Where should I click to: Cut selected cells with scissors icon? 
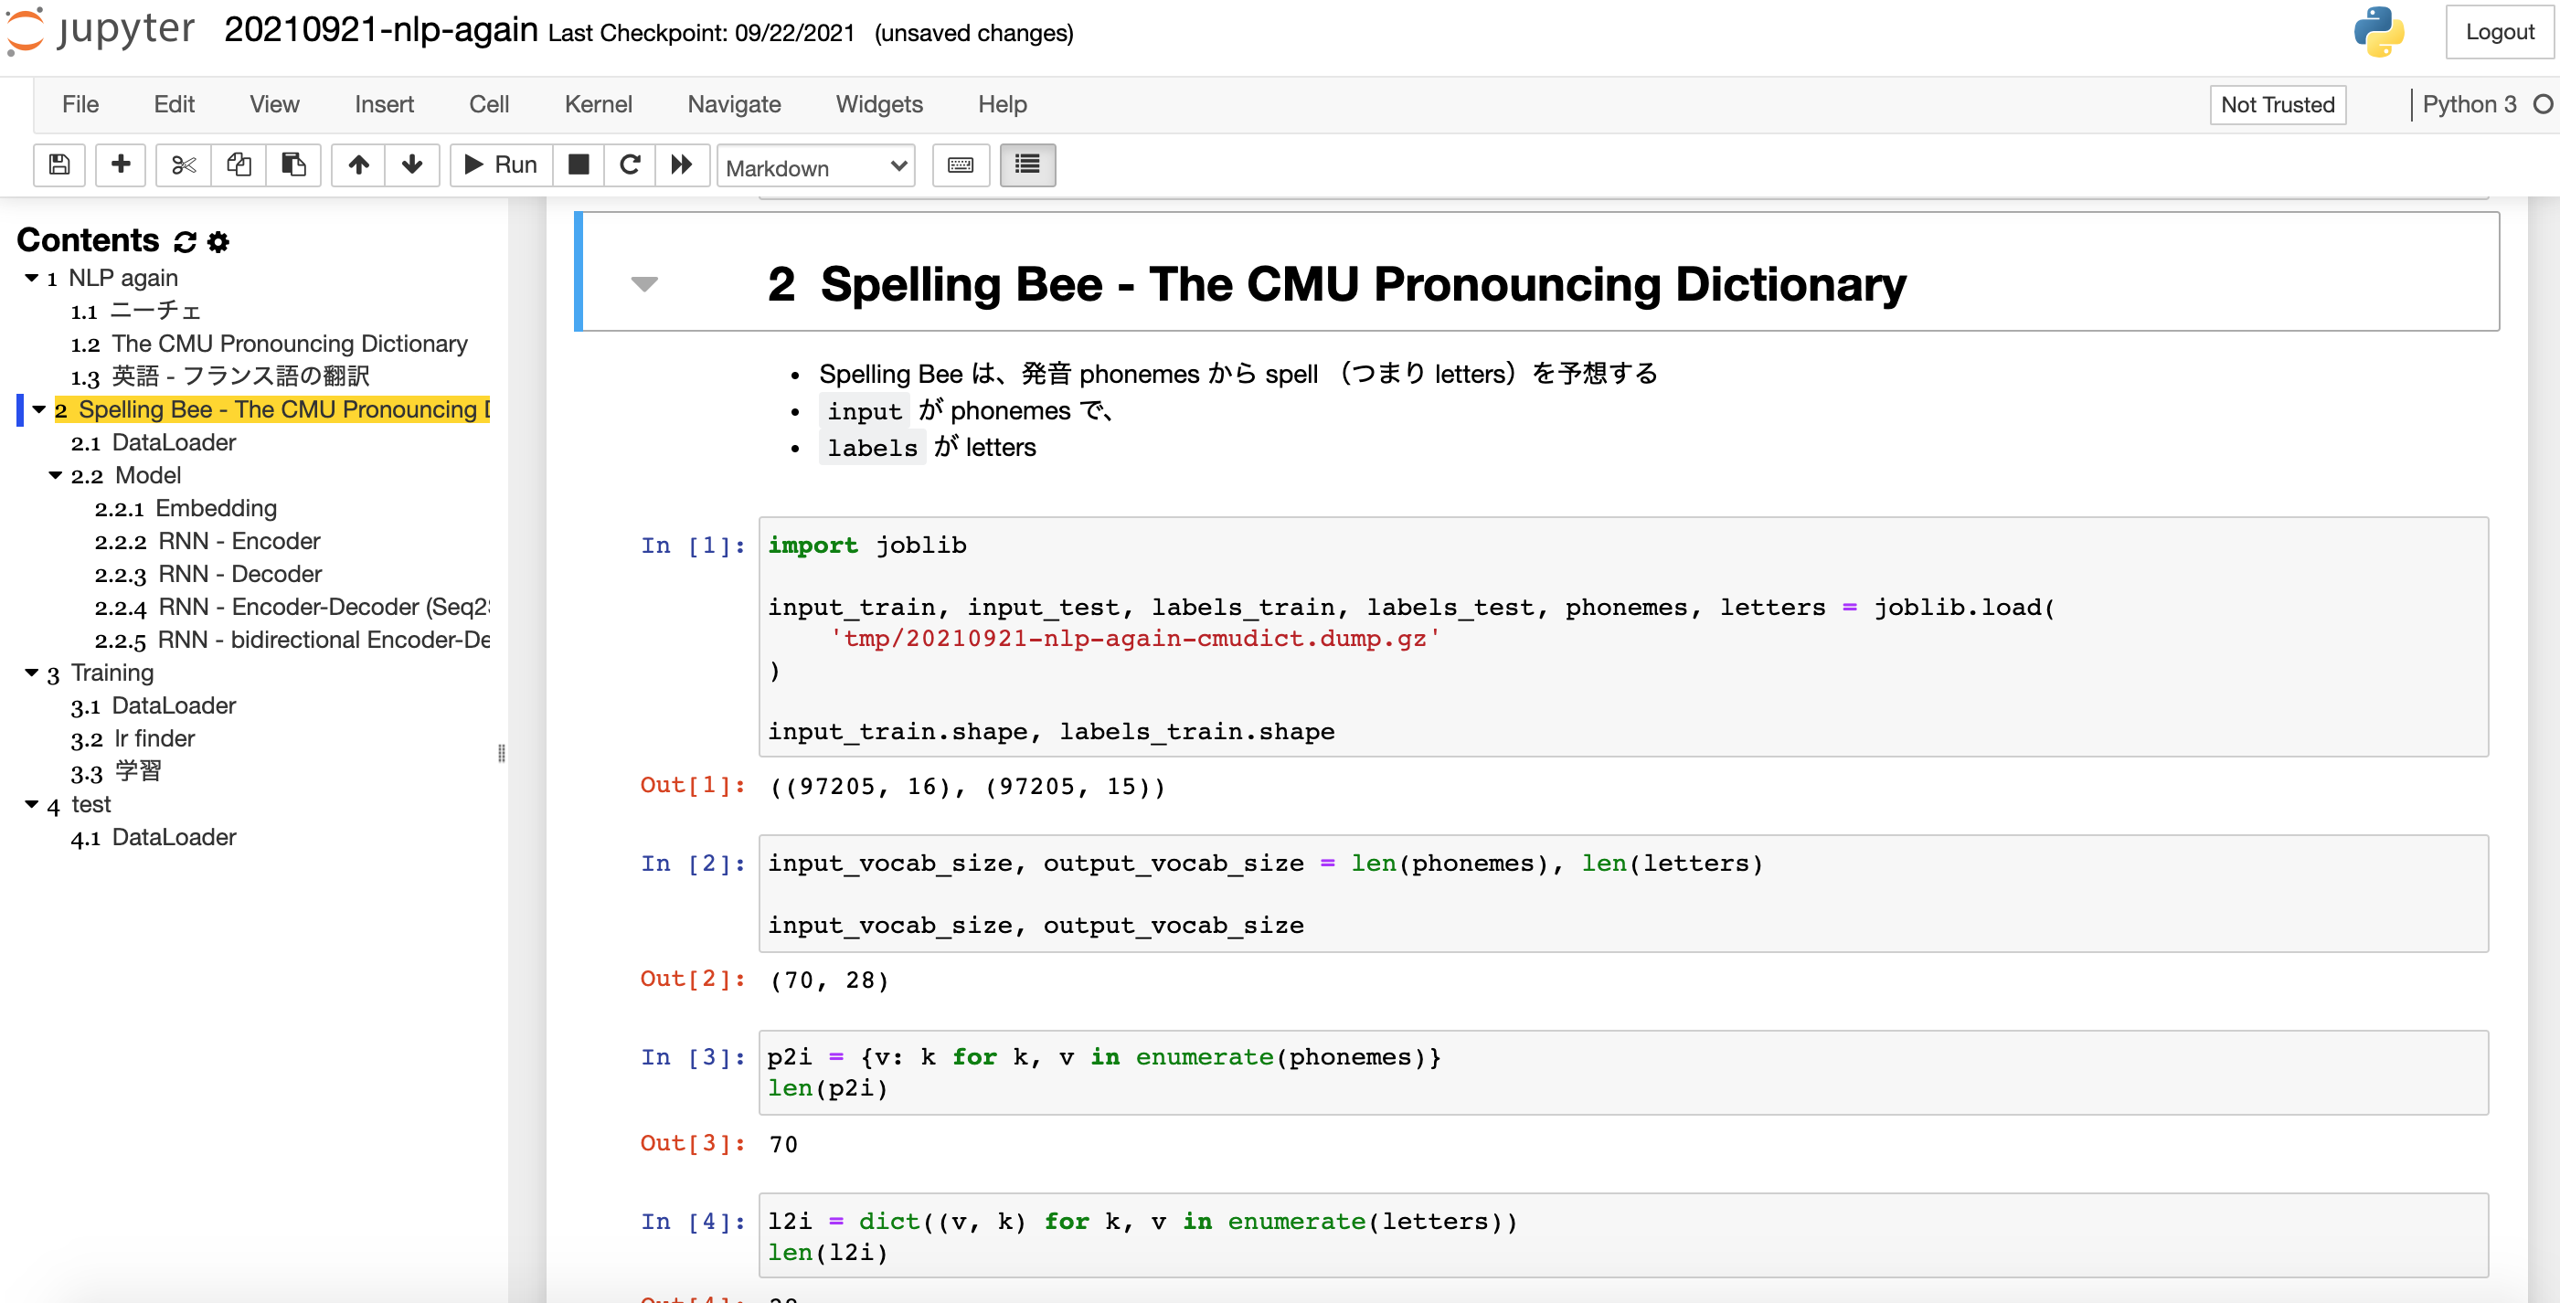184,165
